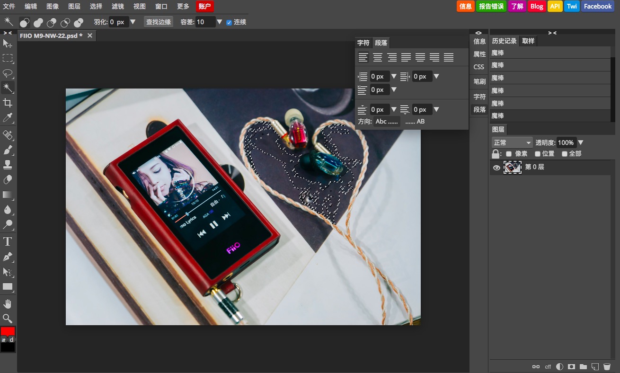Open the 羽化 feather value dropdown arrow
Screen dimensions: 620x373
(x=133, y=22)
